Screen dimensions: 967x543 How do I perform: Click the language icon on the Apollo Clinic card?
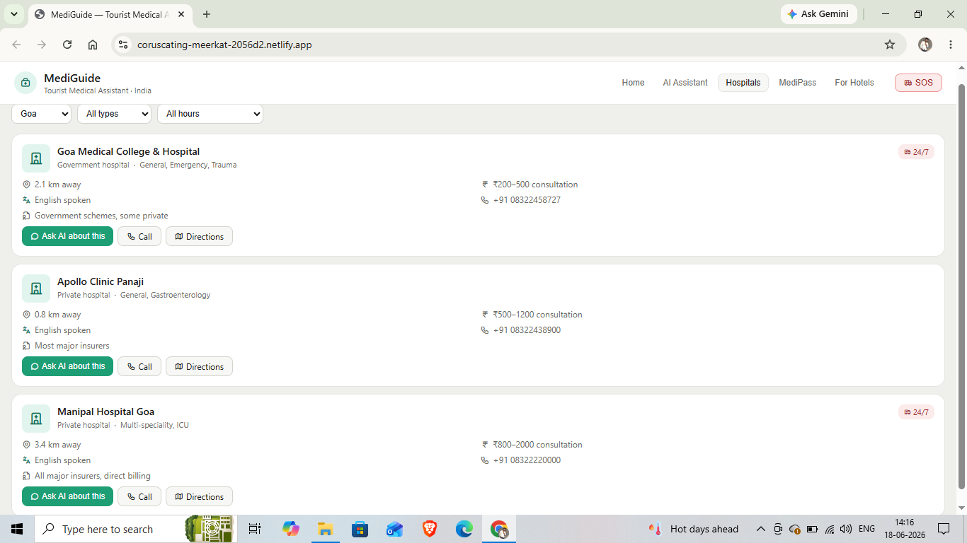pos(27,330)
